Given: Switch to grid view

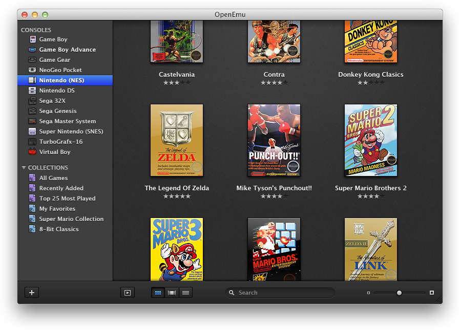Looking at the screenshot, I should click(158, 293).
